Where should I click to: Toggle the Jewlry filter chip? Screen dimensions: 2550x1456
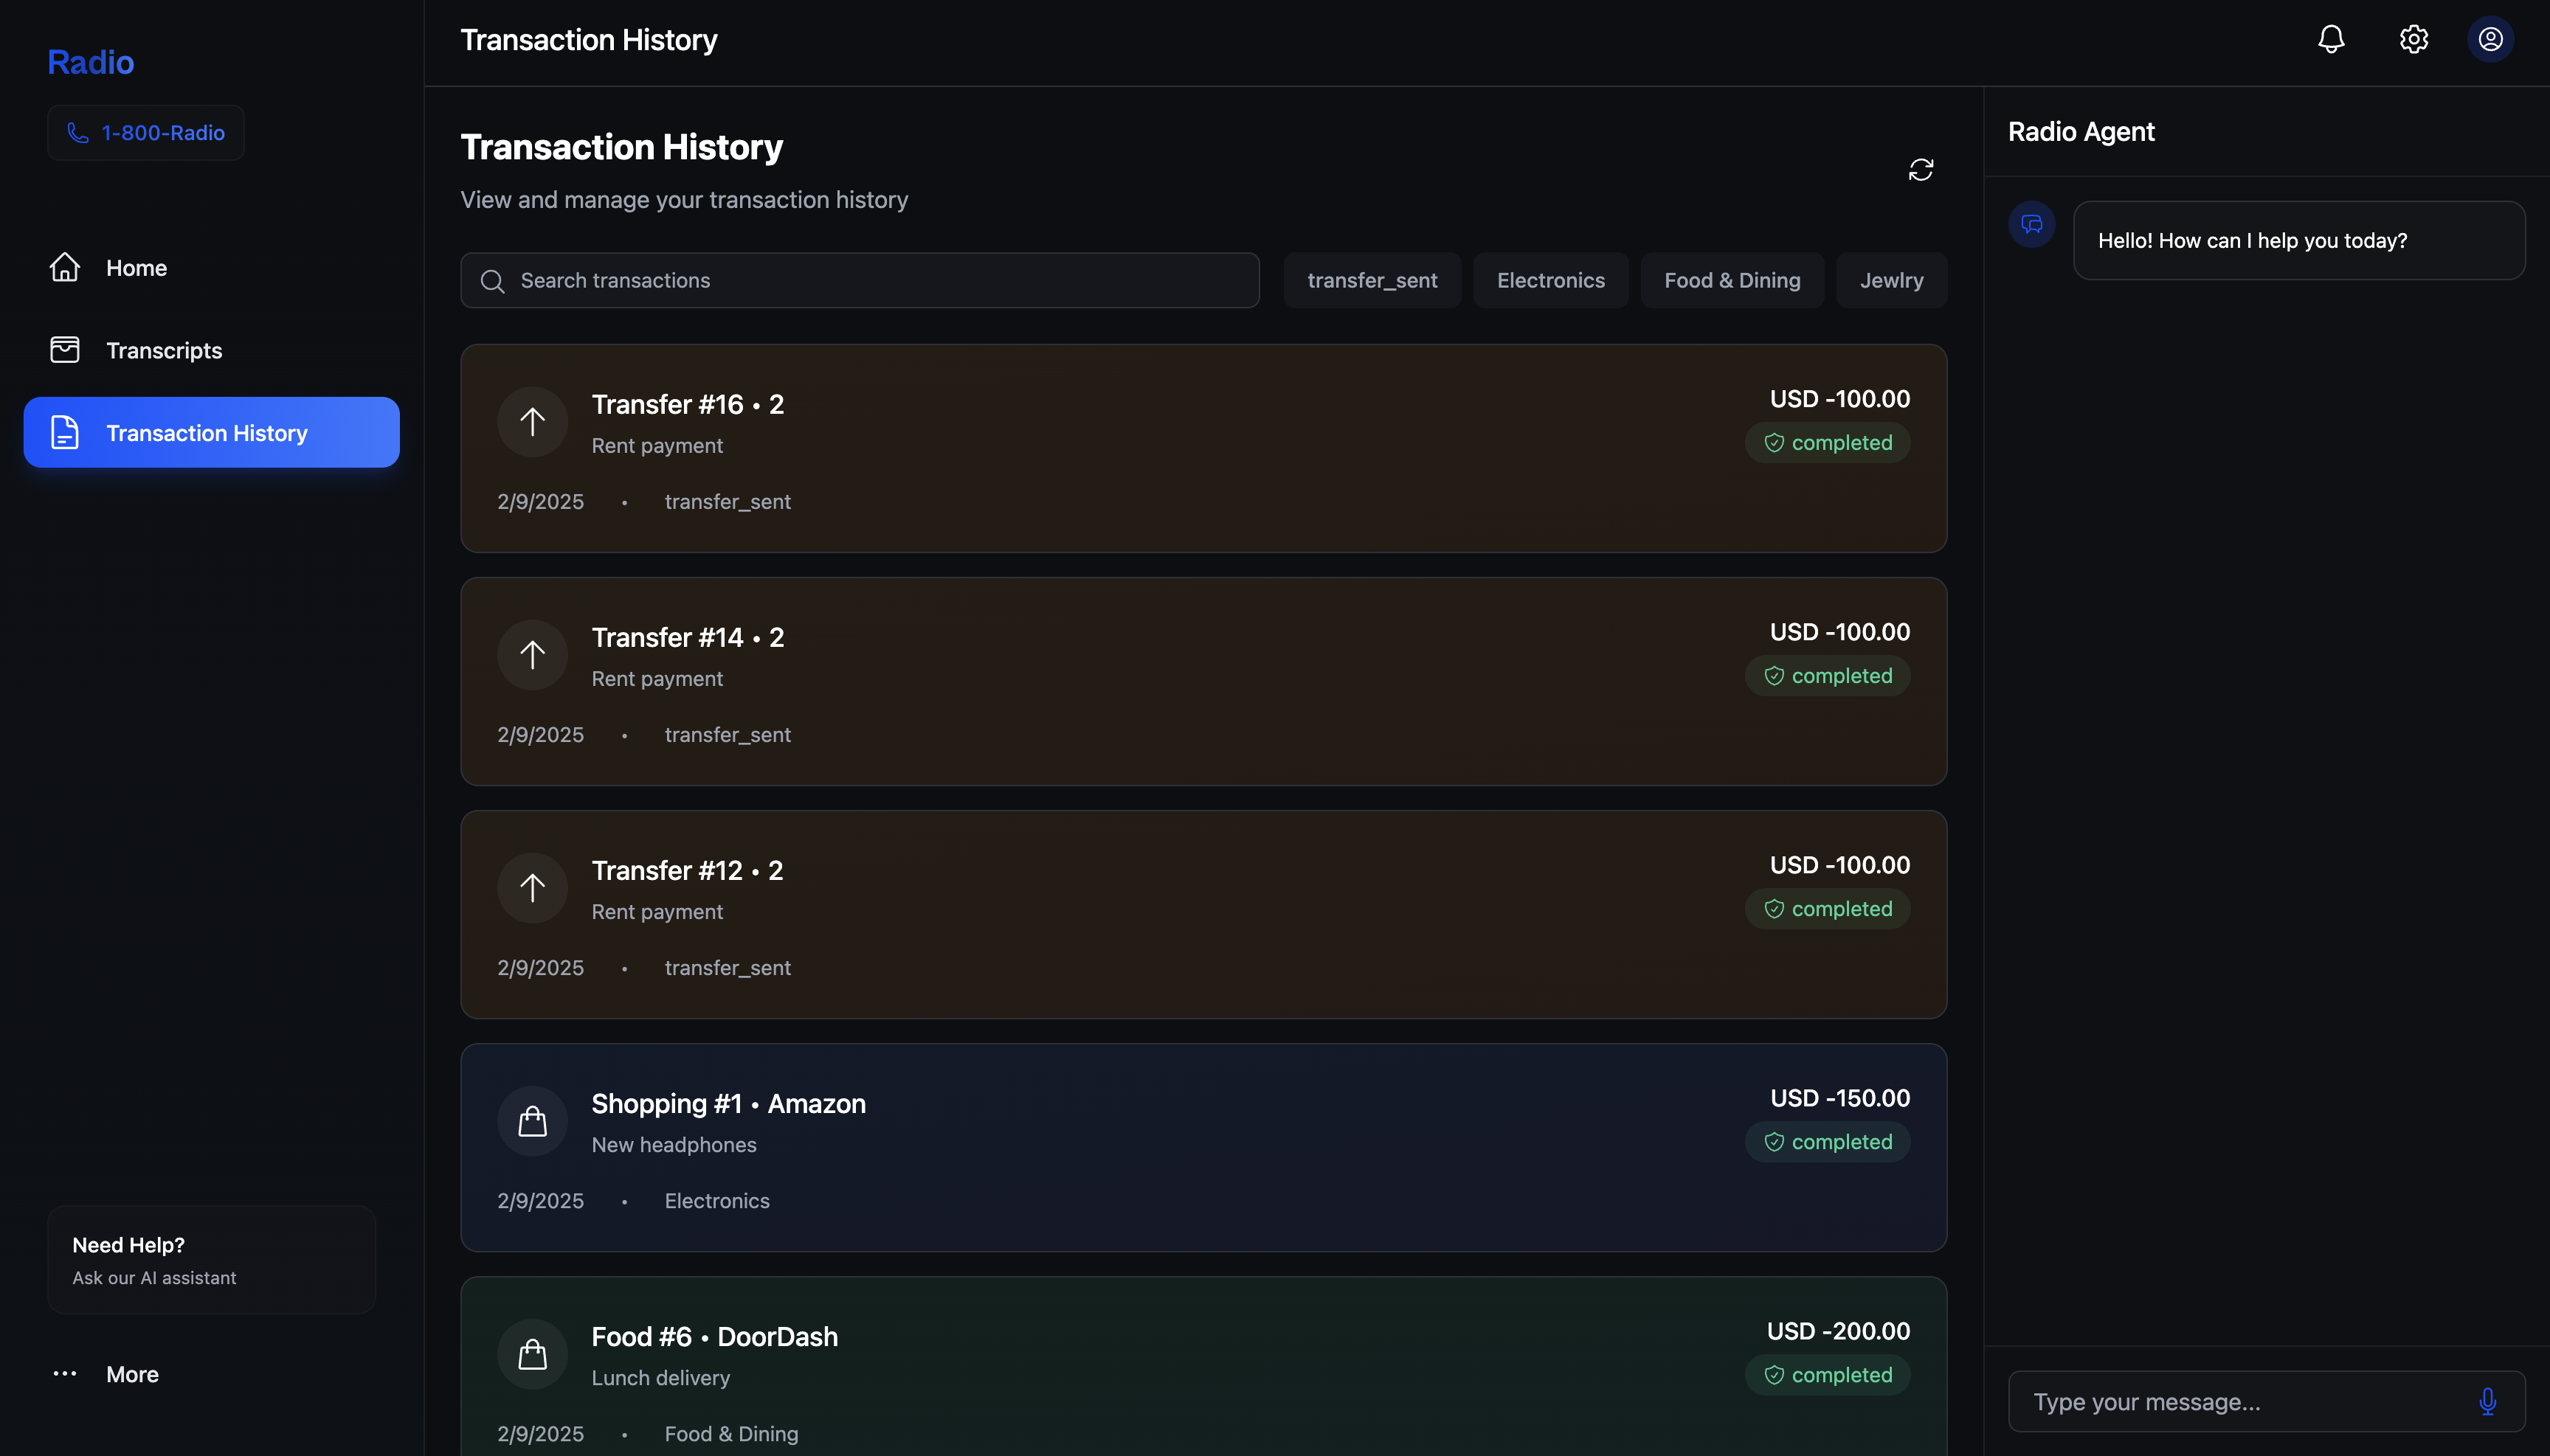1891,280
